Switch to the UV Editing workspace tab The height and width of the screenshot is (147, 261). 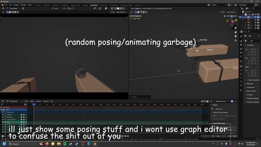click(x=64, y=5)
